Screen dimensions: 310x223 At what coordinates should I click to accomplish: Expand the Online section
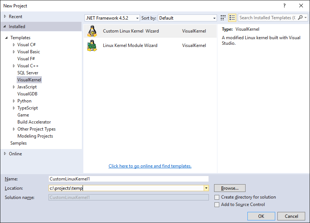[x=5, y=153]
